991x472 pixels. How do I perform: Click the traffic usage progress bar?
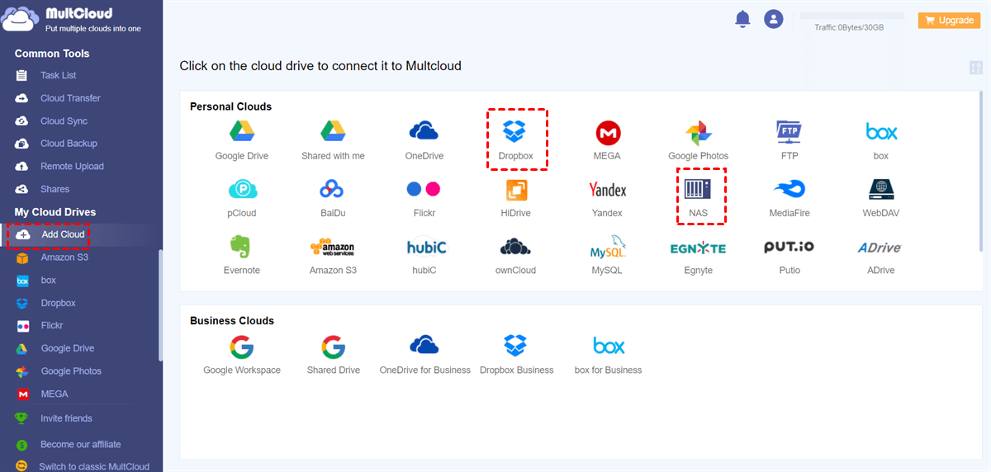(852, 16)
